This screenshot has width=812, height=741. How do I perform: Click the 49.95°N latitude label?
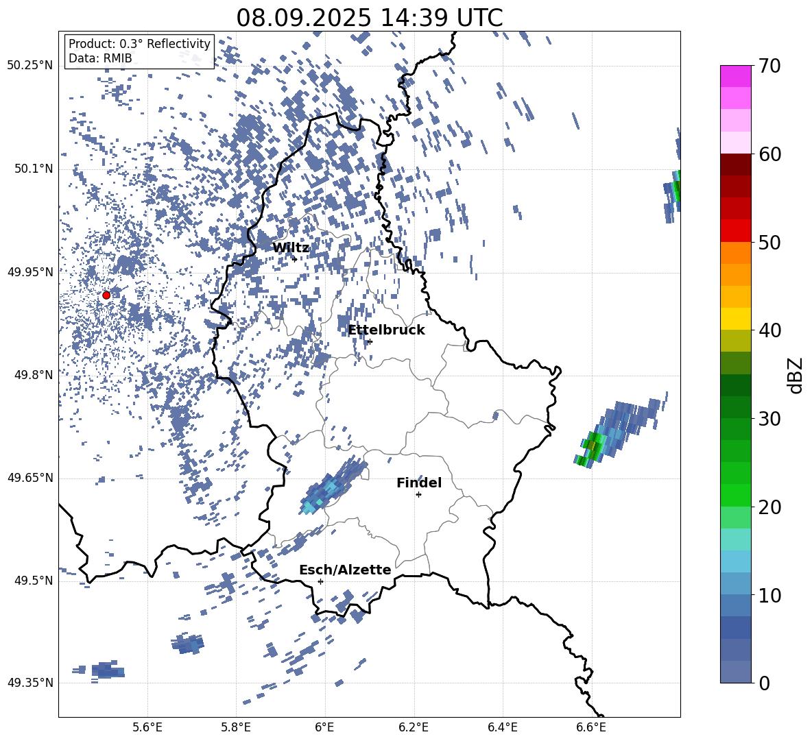click(x=30, y=271)
